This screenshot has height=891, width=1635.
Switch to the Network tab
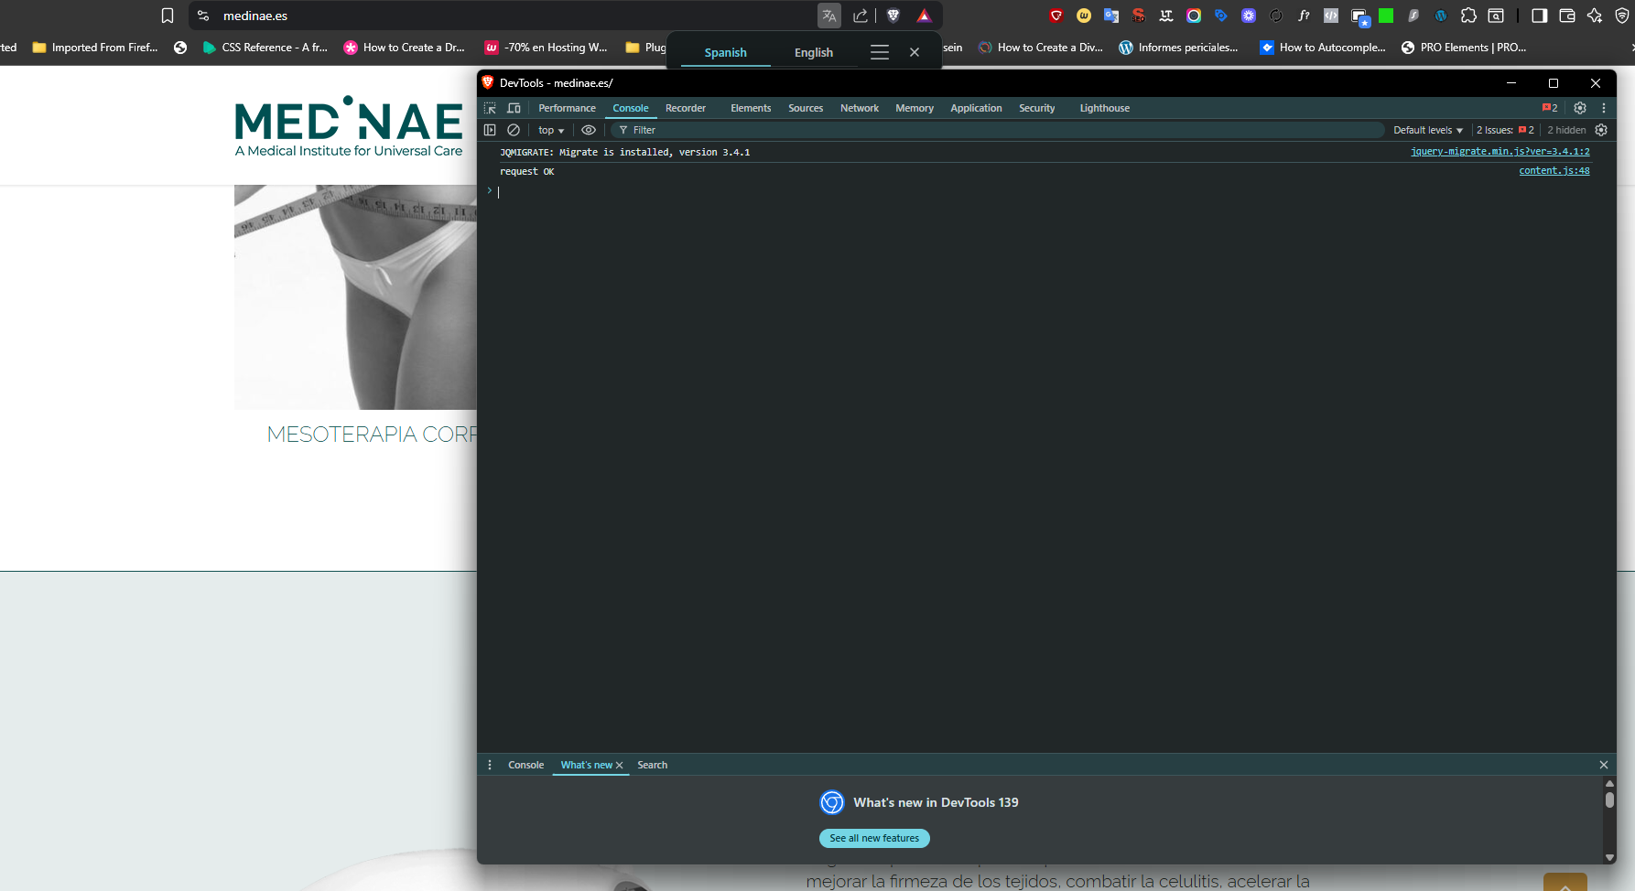(x=859, y=108)
